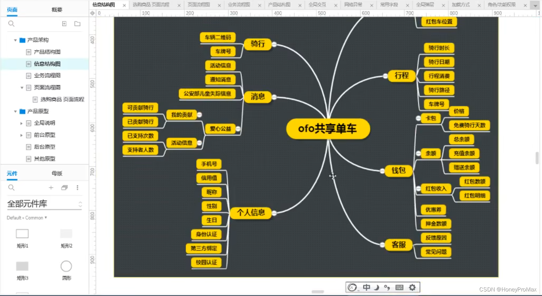Click the input method logo icon
The height and width of the screenshot is (296, 542).
[352, 287]
